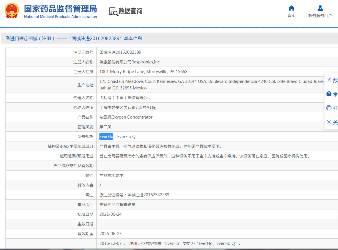
Task: Click the 175 Chastain Meadows Court address
Action: pyautogui.click(x=212, y=85)
